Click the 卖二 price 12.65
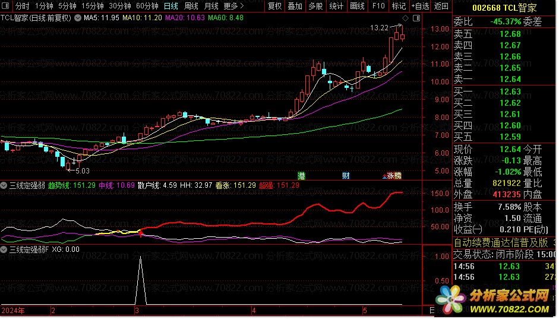 pos(510,68)
